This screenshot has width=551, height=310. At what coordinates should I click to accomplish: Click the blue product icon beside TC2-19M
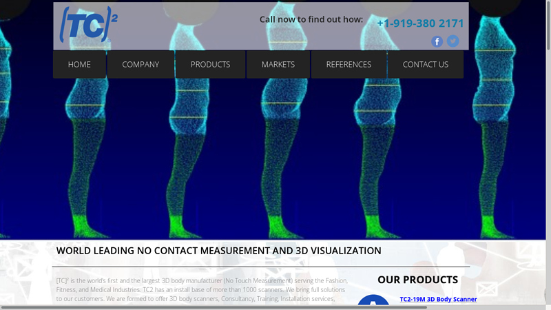point(373,300)
